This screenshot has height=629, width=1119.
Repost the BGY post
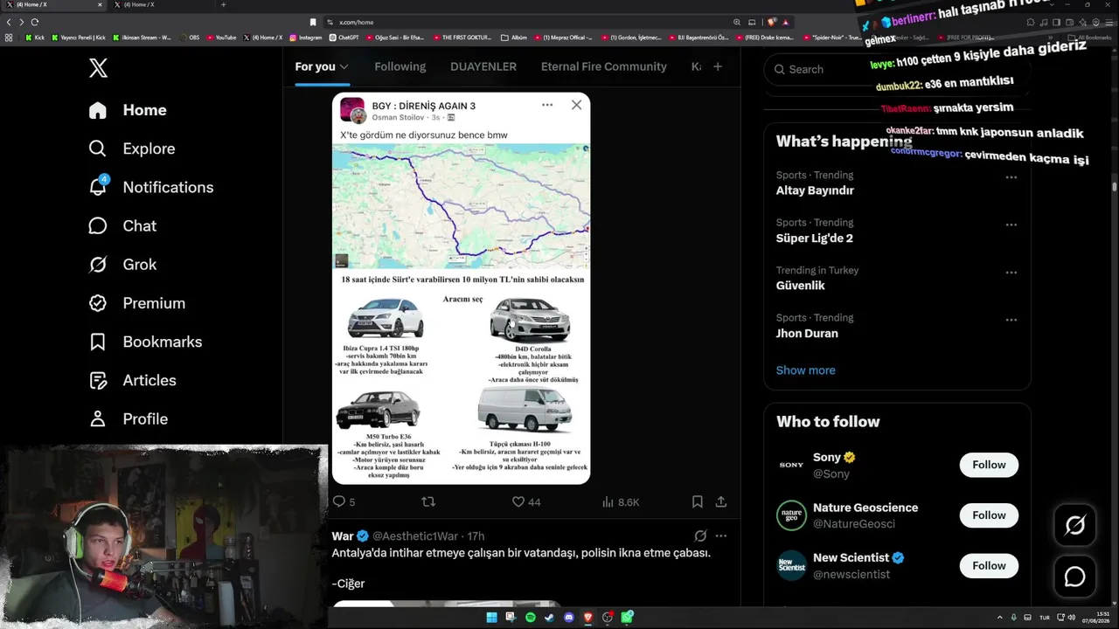pos(428,501)
